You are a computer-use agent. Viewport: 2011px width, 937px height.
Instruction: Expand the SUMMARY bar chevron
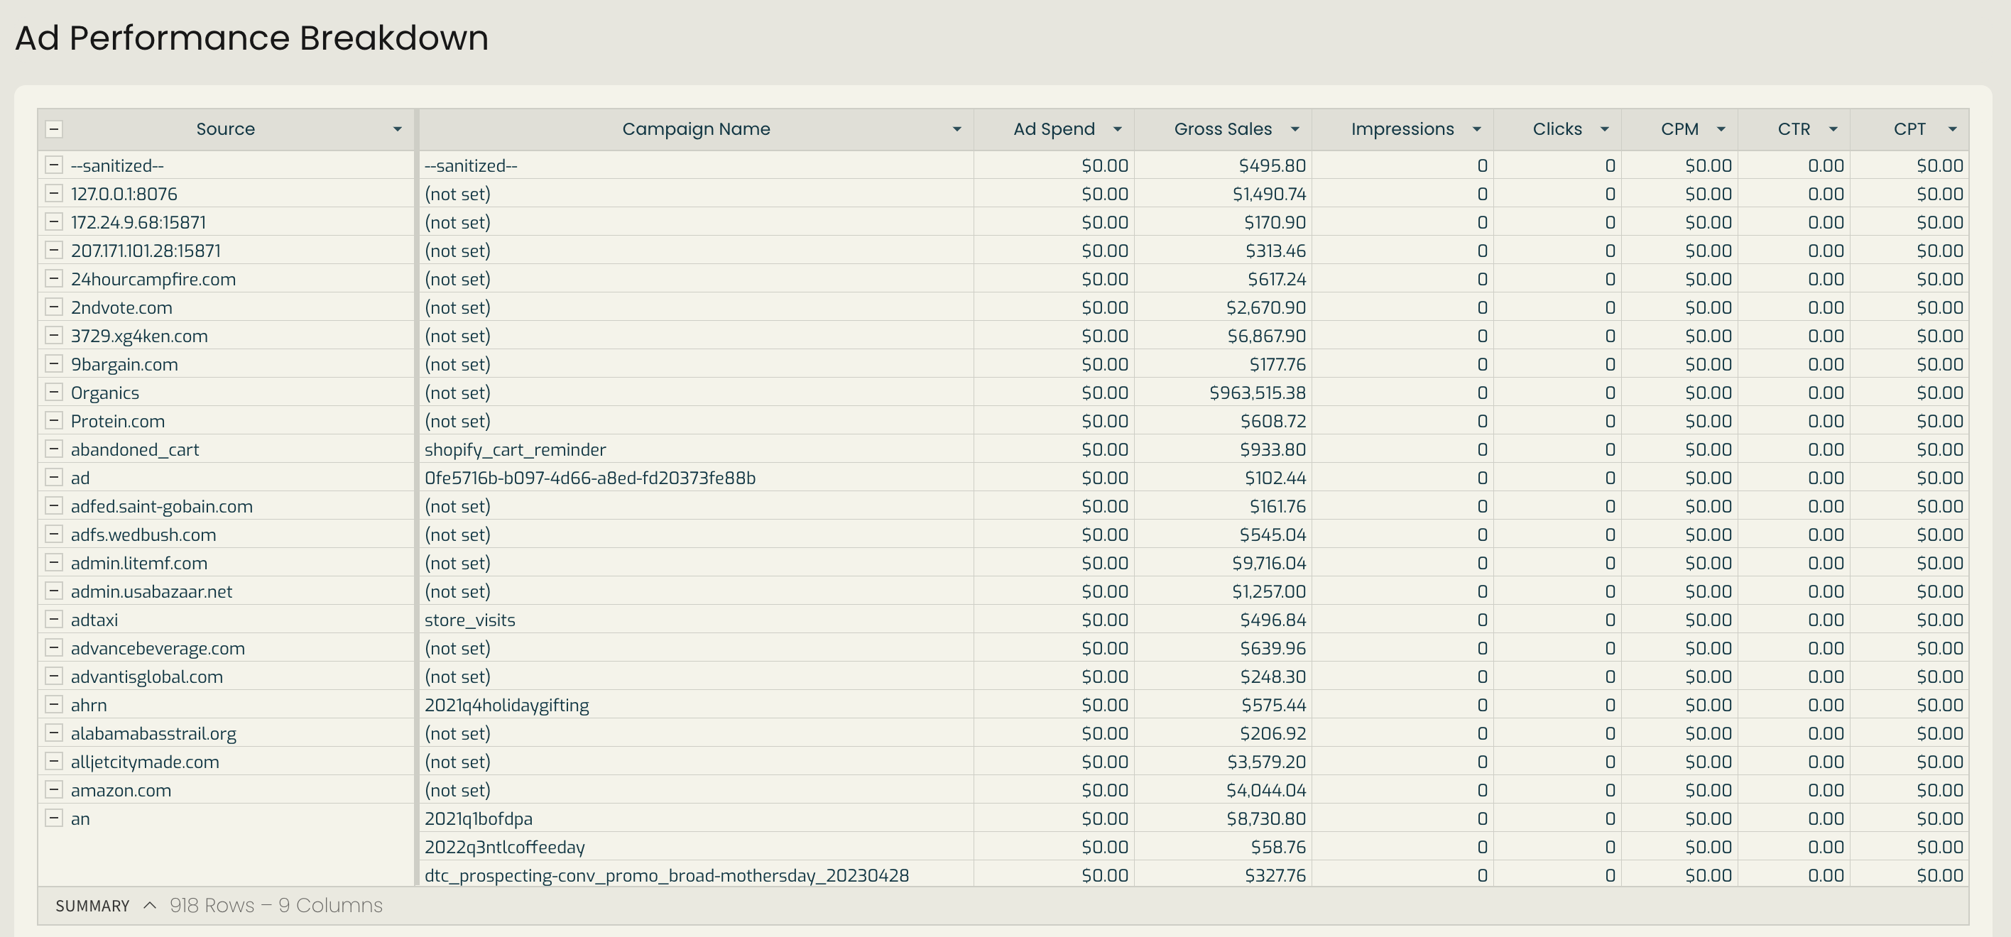tap(150, 906)
